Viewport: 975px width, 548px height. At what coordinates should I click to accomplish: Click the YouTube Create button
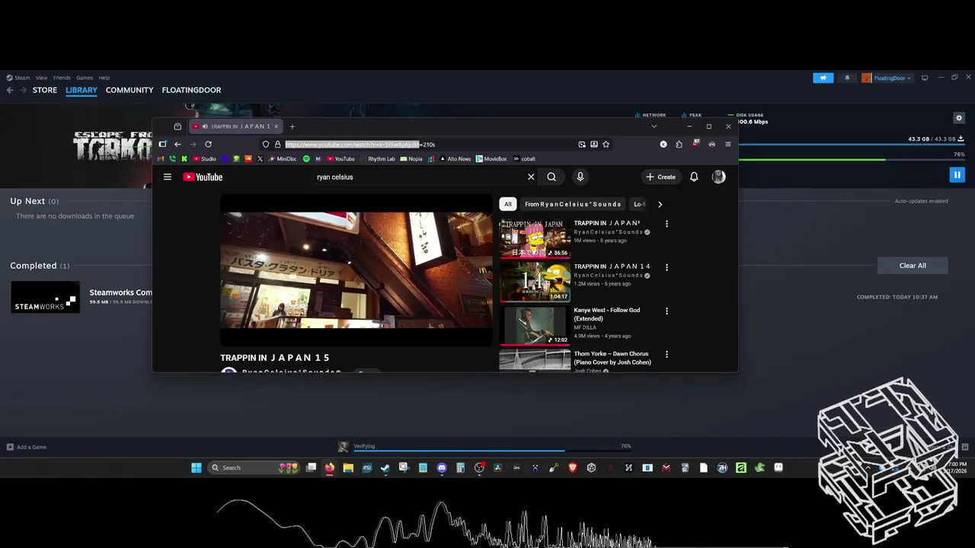pos(661,177)
